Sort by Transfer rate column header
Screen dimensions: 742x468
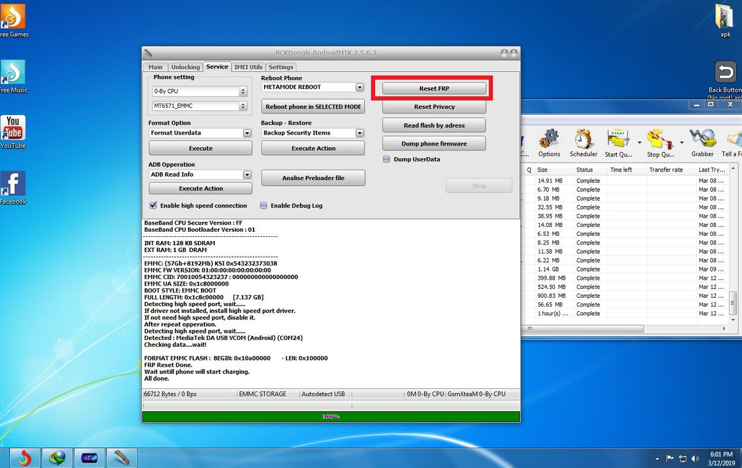pos(671,170)
